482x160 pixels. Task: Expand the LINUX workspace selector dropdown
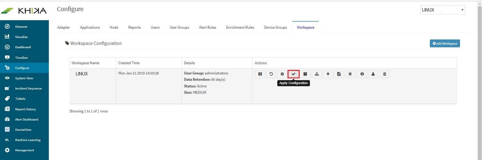tap(443, 10)
